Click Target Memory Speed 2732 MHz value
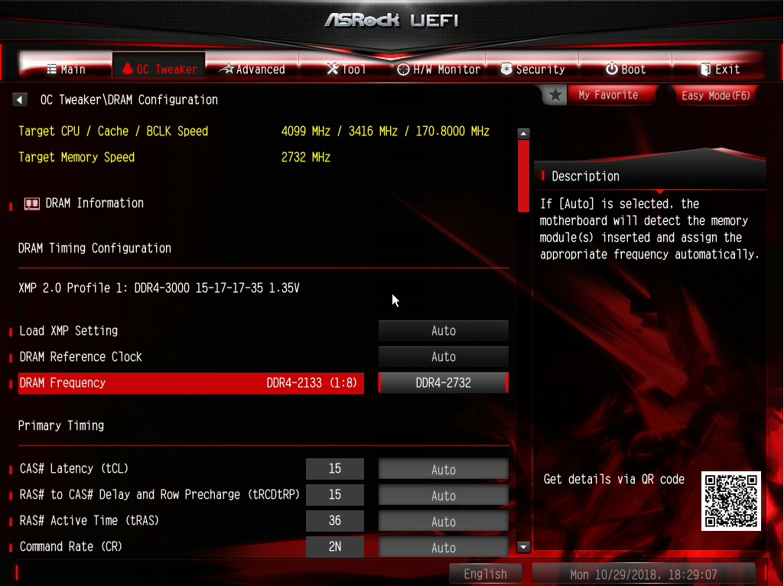The height and width of the screenshot is (586, 784). (305, 157)
